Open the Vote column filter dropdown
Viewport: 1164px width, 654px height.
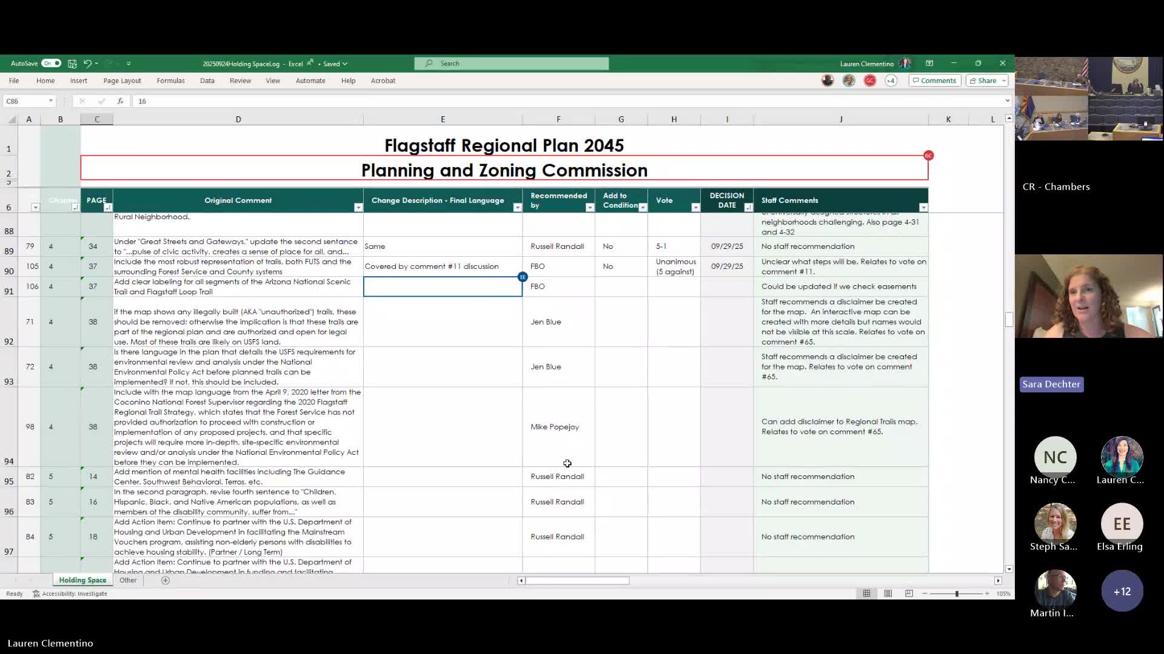pyautogui.click(x=695, y=208)
